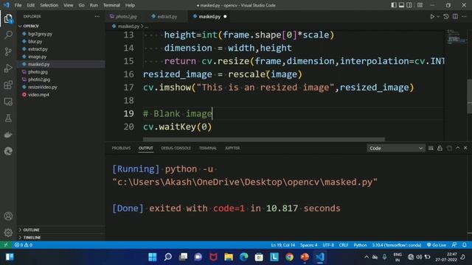The image size is (472, 265).
Task: Open the File menu
Action: [x=18, y=5]
